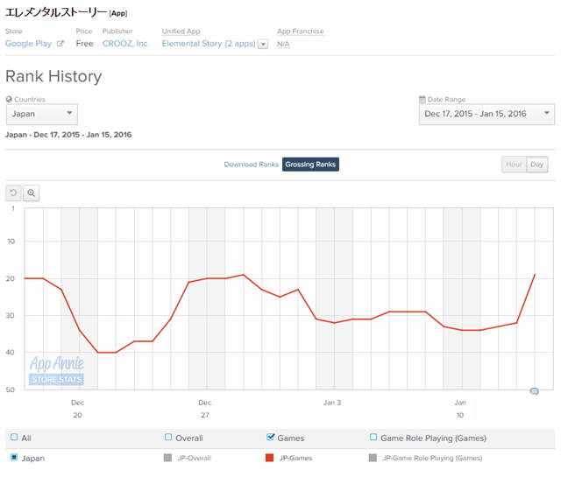Click the App Annie Store Stats watermark
This screenshot has width=561, height=477.
(57, 370)
